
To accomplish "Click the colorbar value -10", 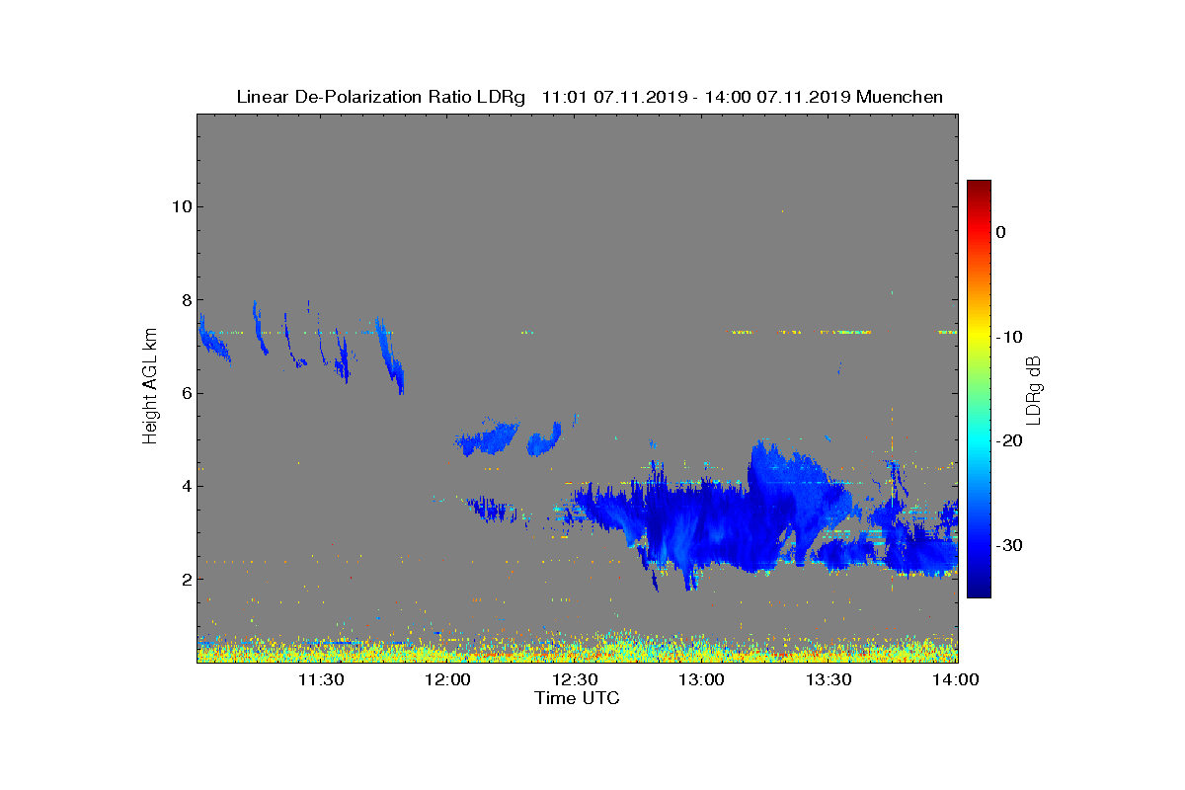I will pyautogui.click(x=1009, y=337).
